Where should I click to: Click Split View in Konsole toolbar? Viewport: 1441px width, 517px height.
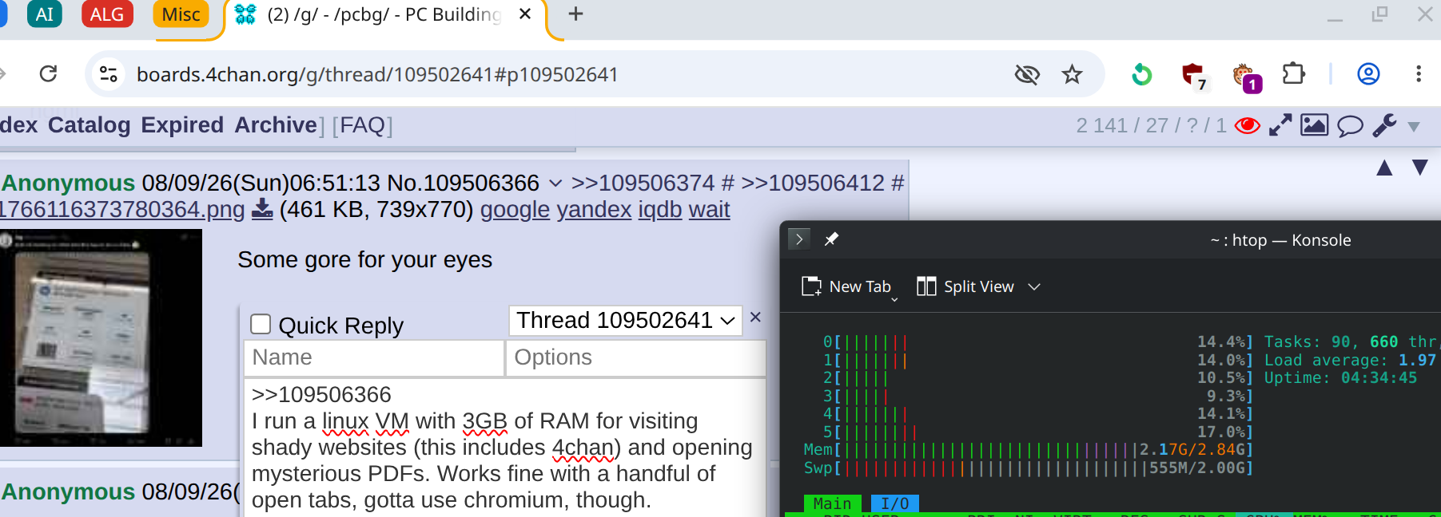click(x=965, y=286)
